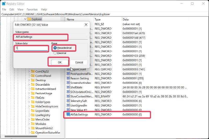Click the FolderTypes folder icon

coord(33,102)
